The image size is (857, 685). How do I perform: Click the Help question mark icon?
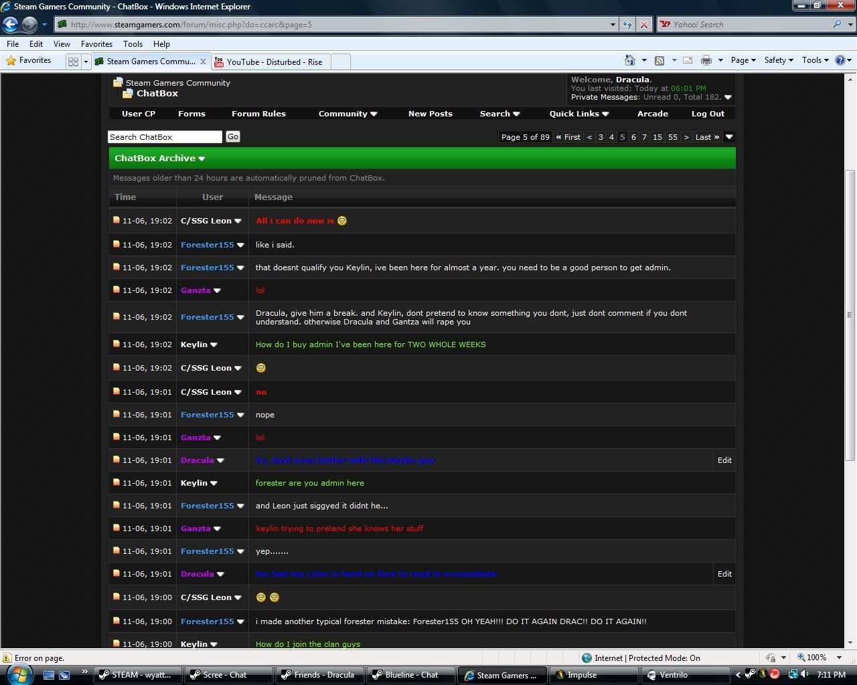(x=840, y=60)
